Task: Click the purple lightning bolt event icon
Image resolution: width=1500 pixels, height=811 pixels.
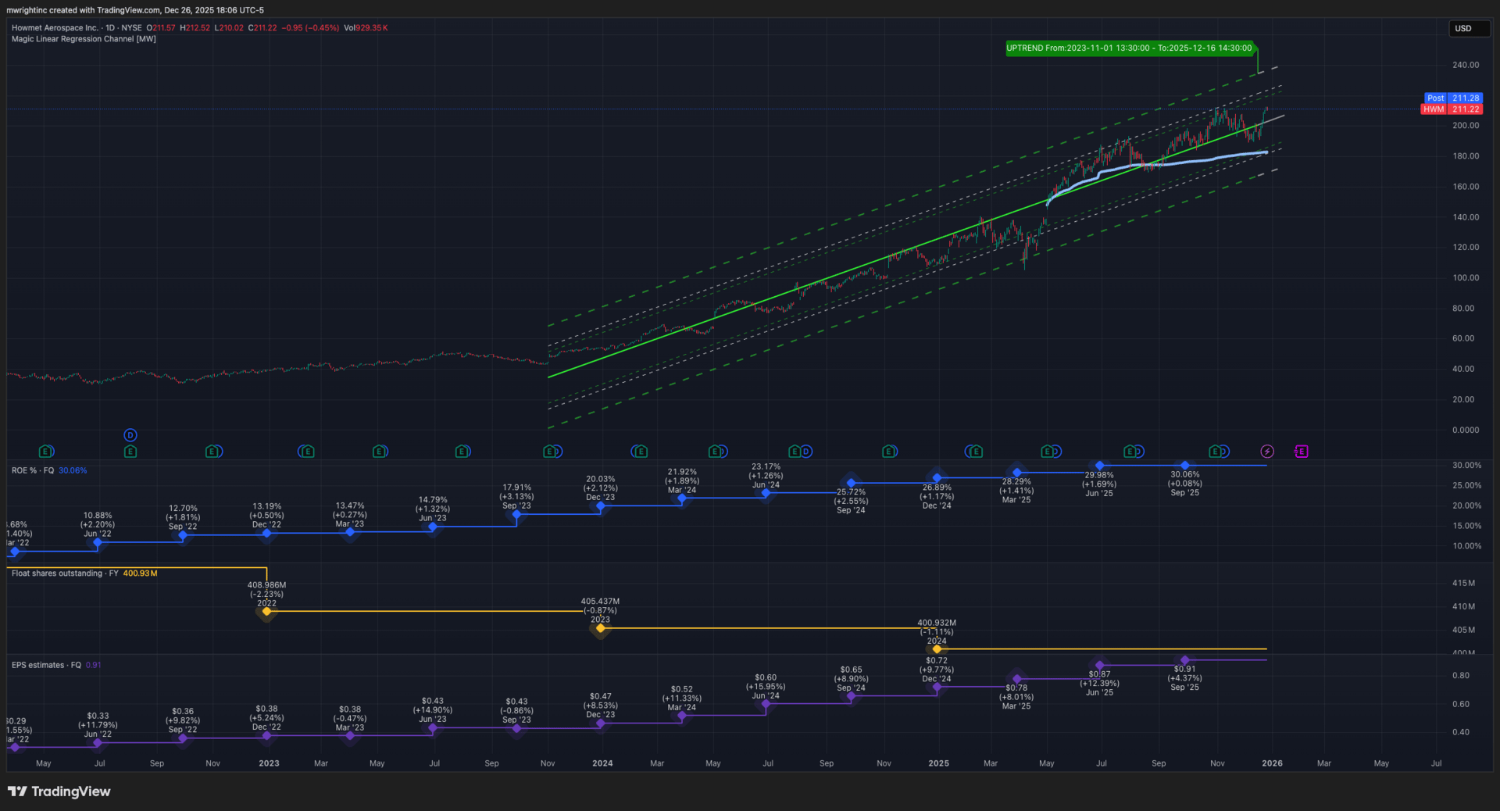Action: pos(1267,452)
